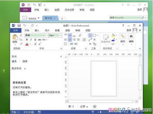
Task: Switch to Visio 视图 tab
Action: pyautogui.click(x=88, y=30)
